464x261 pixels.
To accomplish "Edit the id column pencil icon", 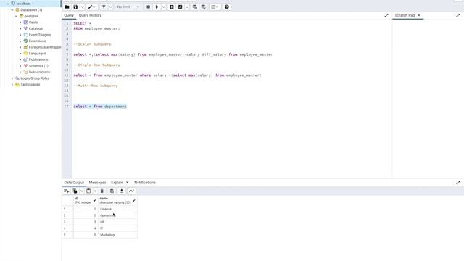I will coord(94,201).
